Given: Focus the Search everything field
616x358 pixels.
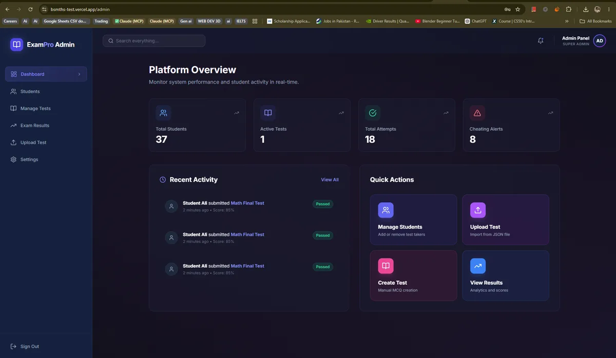Looking at the screenshot, I should pyautogui.click(x=154, y=41).
